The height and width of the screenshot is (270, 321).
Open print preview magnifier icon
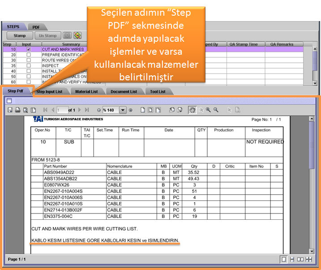[26, 110]
